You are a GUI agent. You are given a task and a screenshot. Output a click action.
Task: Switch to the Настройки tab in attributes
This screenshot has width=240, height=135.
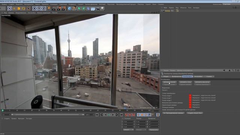(x=198, y=76)
